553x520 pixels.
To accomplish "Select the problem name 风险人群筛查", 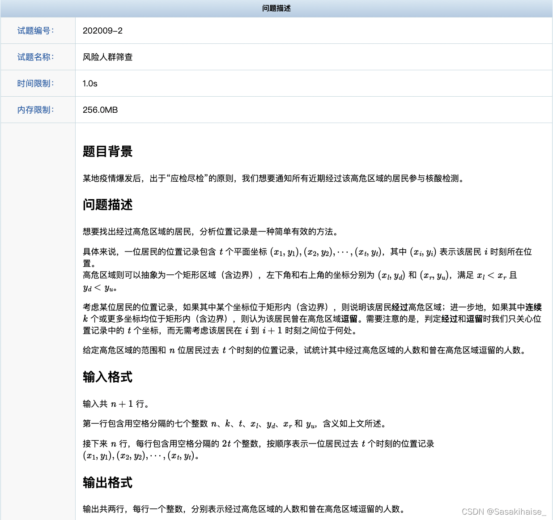I will tap(109, 57).
